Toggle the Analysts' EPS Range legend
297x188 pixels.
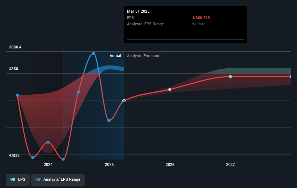coord(58,179)
